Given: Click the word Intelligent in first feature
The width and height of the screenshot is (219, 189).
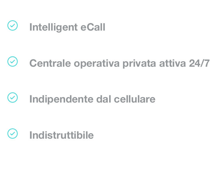Looking at the screenshot, I should [x=53, y=27].
